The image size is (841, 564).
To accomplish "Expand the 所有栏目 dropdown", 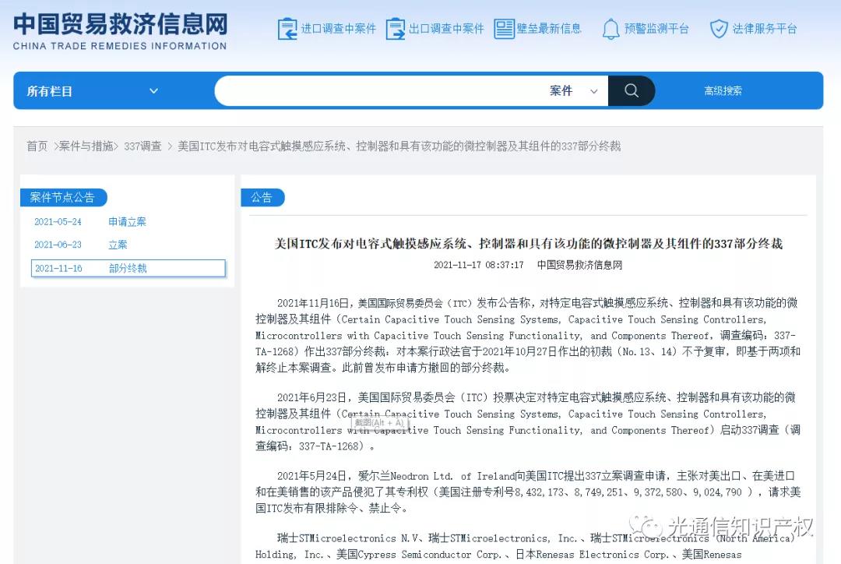I will 92,91.
